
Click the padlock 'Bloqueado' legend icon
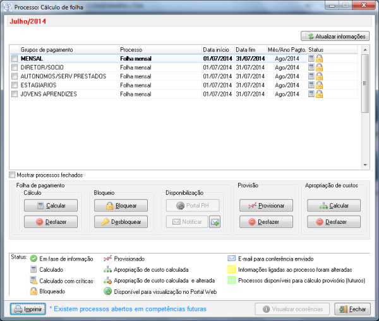33,291
